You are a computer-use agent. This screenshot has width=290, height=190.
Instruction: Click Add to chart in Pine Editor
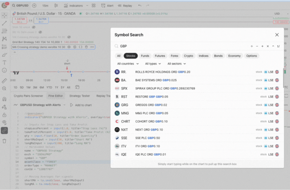(81, 105)
